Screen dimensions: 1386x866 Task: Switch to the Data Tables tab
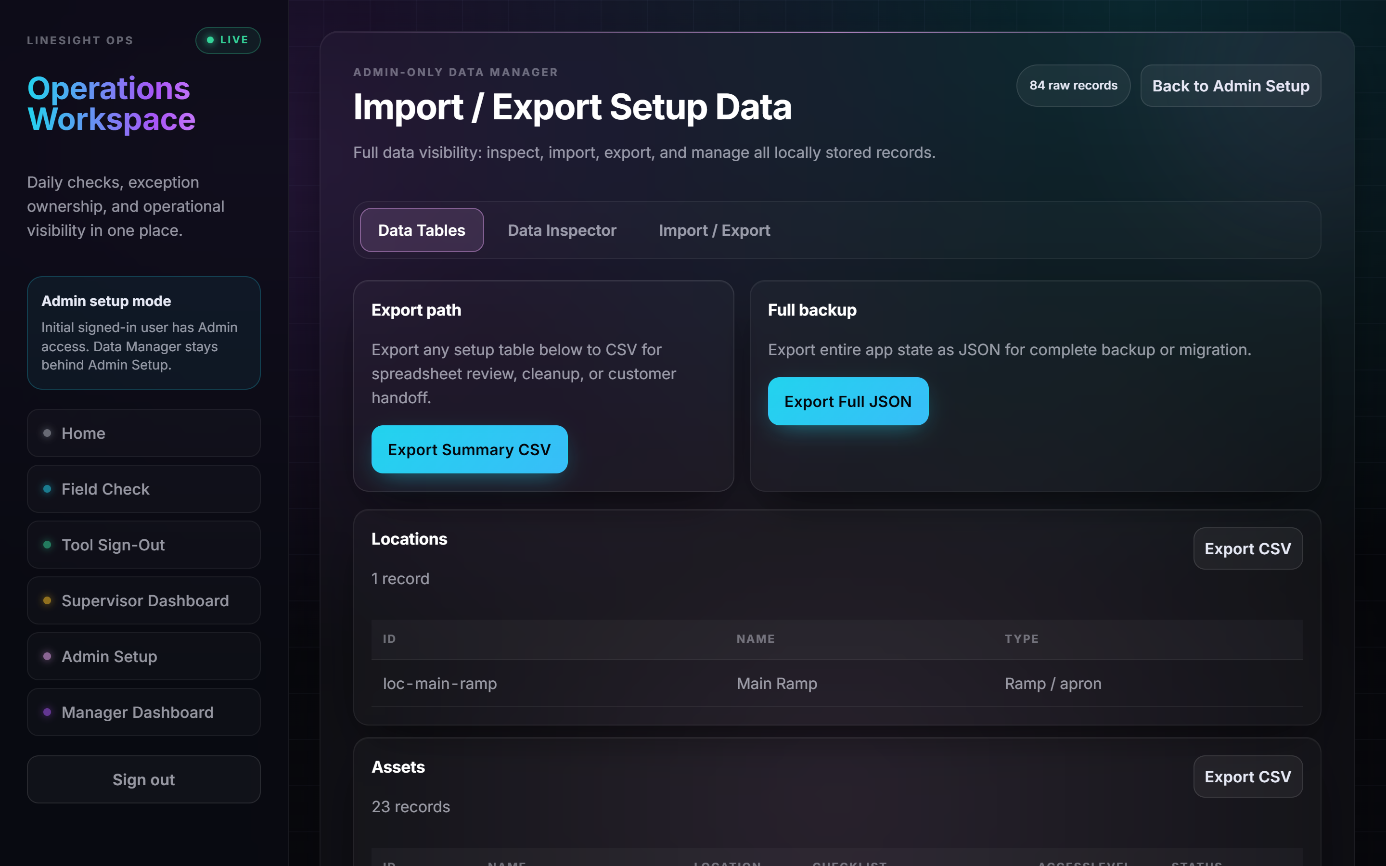click(422, 230)
